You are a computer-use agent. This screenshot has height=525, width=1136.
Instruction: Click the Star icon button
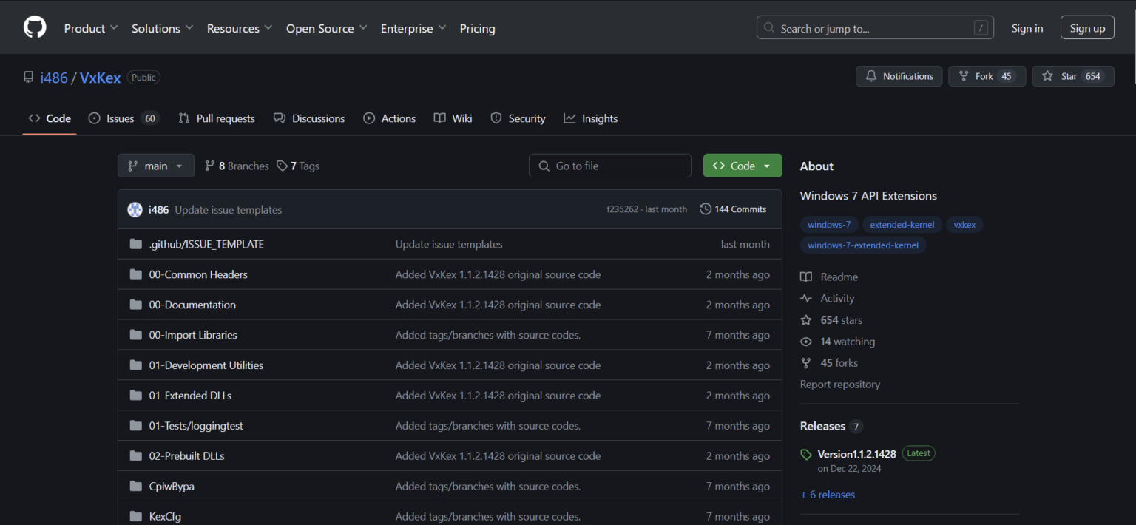click(1047, 76)
